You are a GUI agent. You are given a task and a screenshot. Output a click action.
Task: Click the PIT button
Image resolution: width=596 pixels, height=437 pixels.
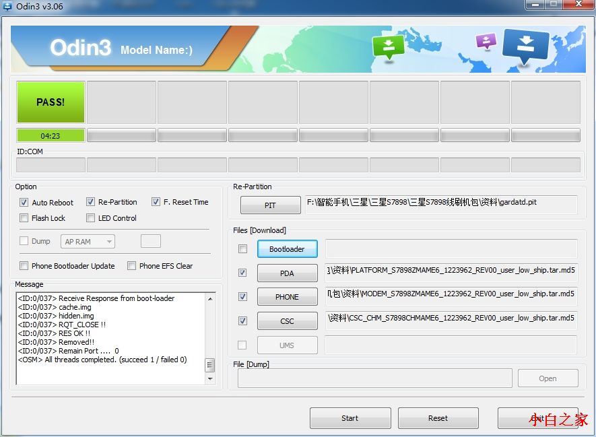pyautogui.click(x=270, y=205)
